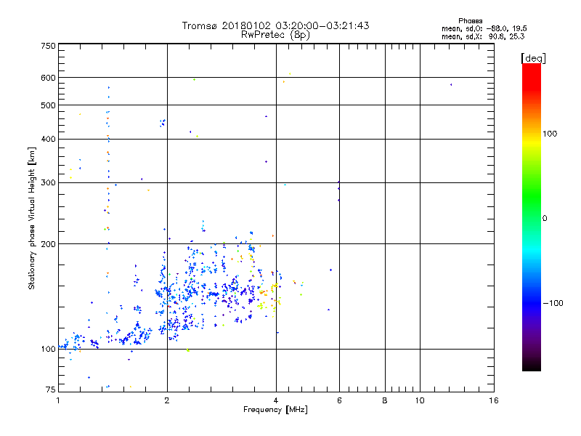
Task: Click the "16" frequency axis label
Action: click(x=494, y=400)
